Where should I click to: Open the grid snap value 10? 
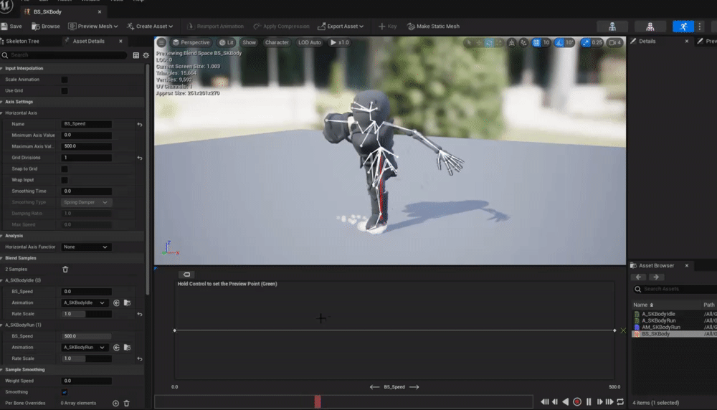click(x=546, y=42)
